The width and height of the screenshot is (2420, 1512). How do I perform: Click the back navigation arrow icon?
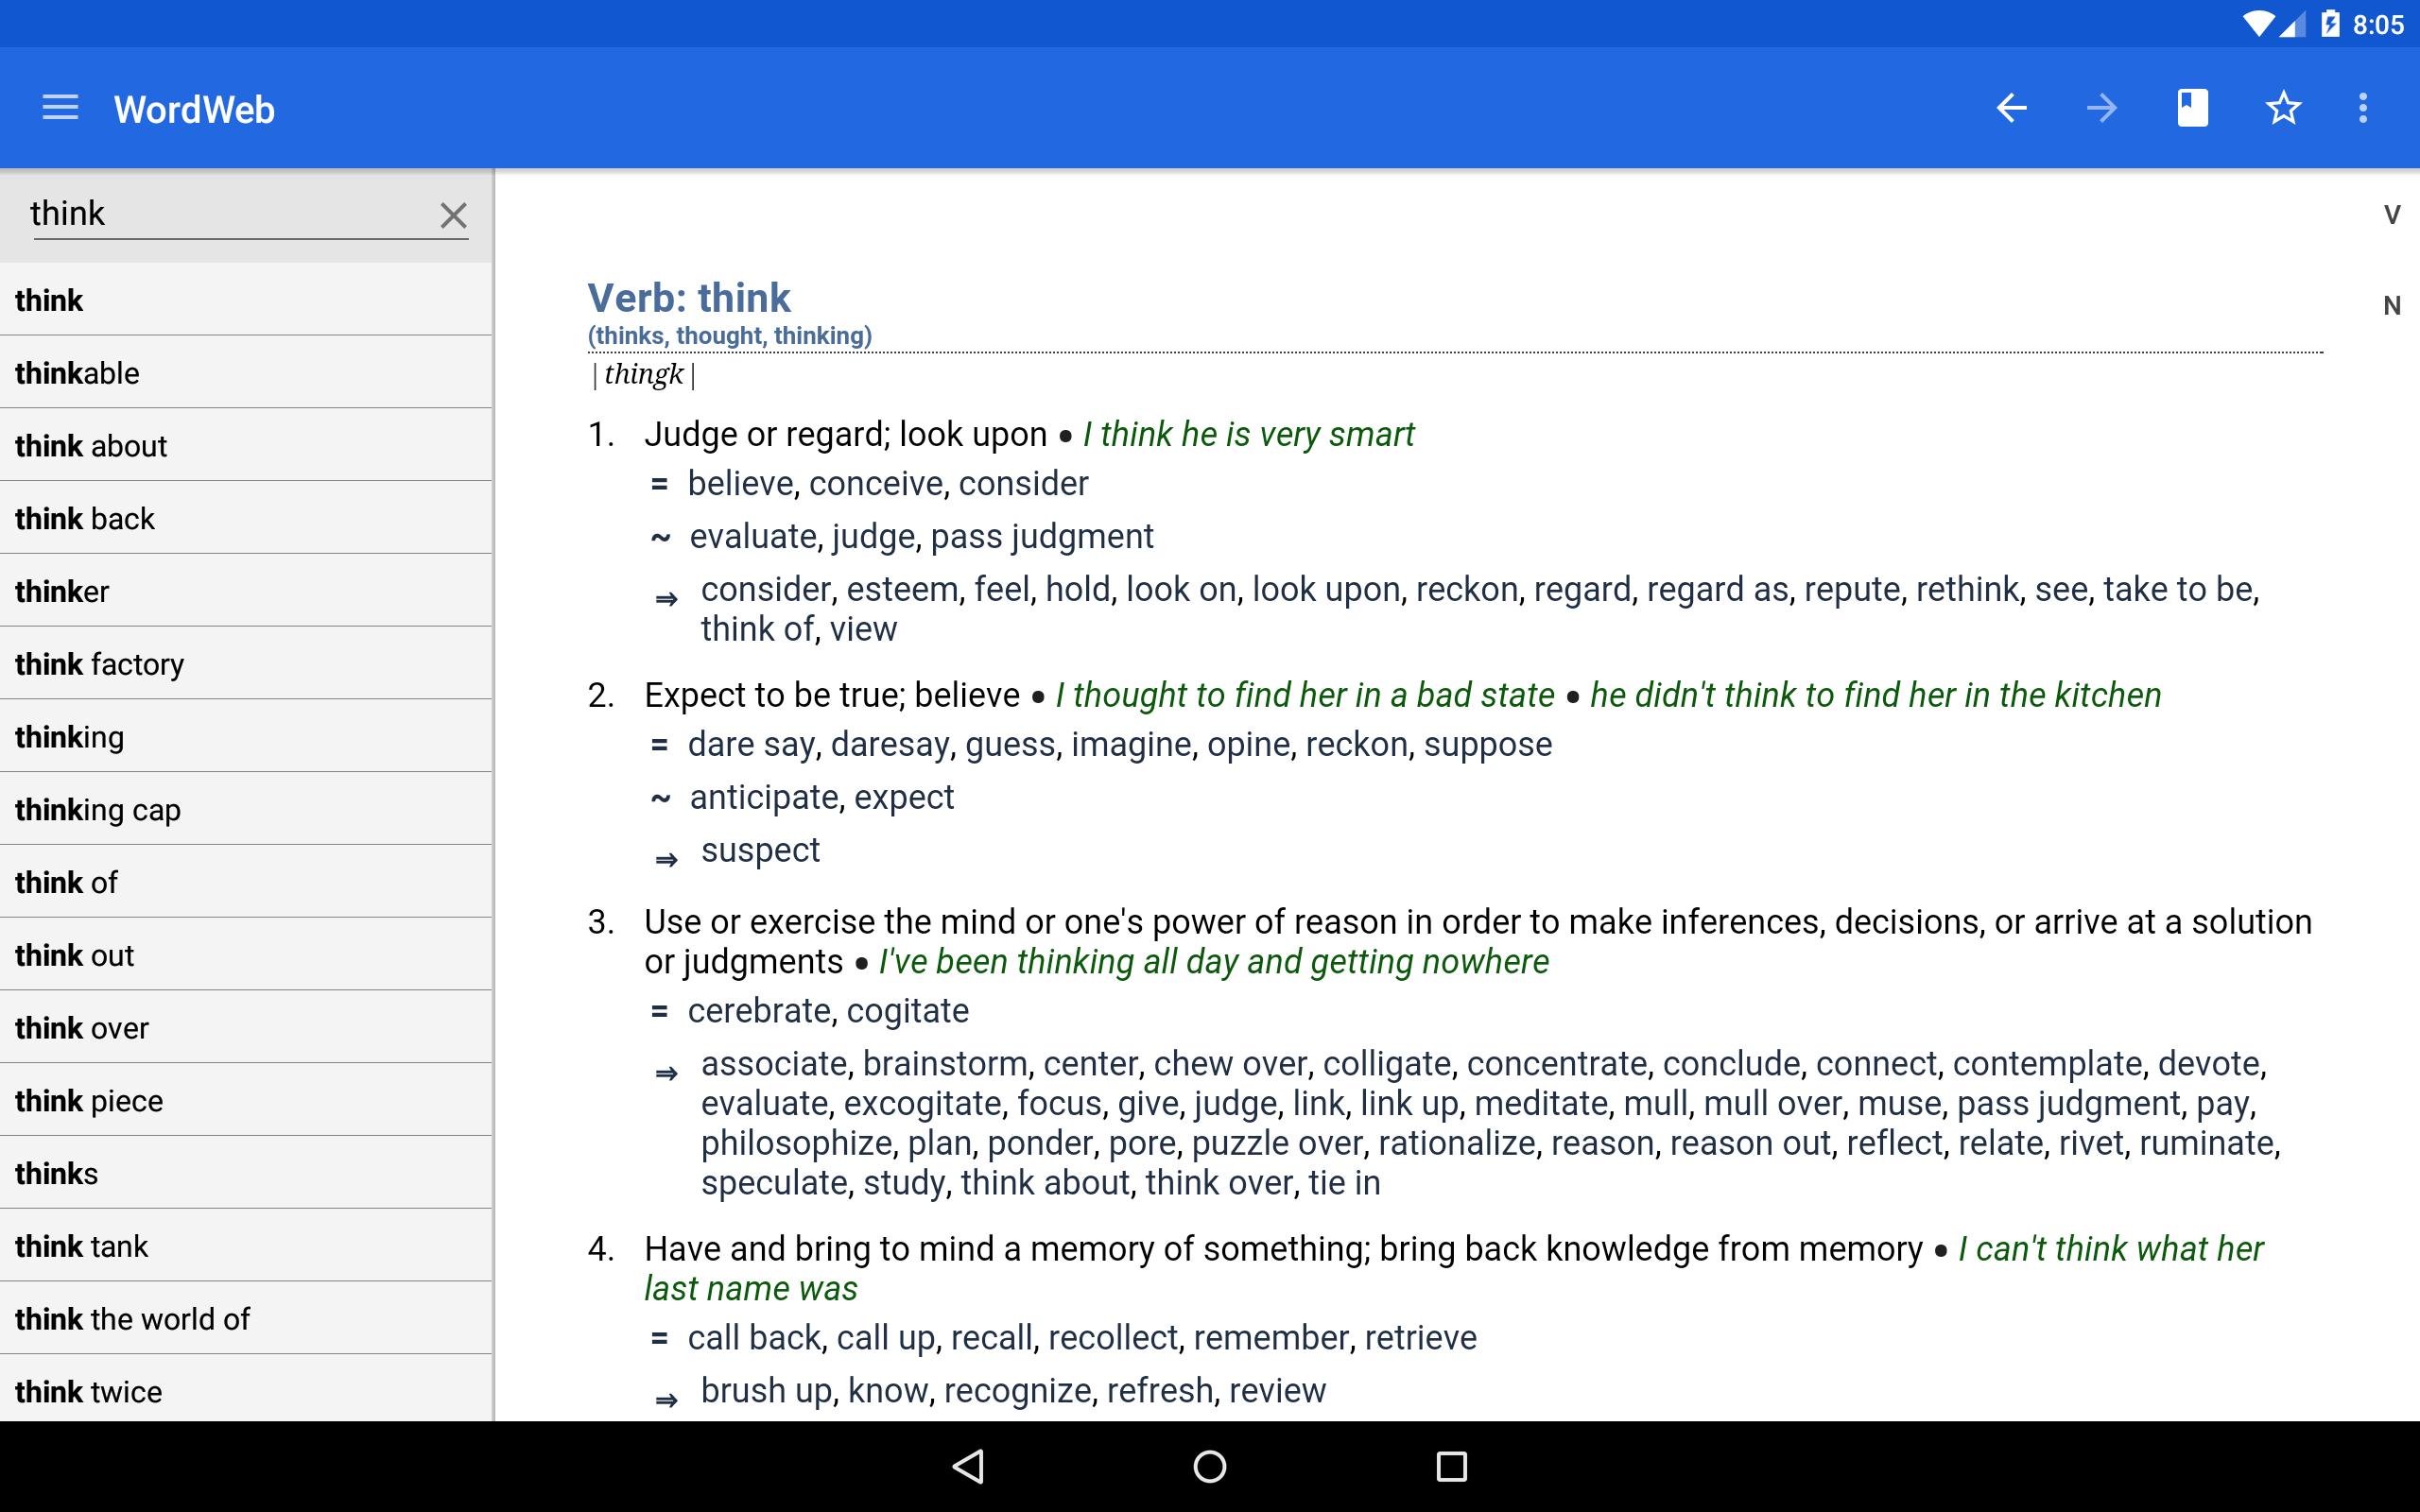click(2013, 108)
